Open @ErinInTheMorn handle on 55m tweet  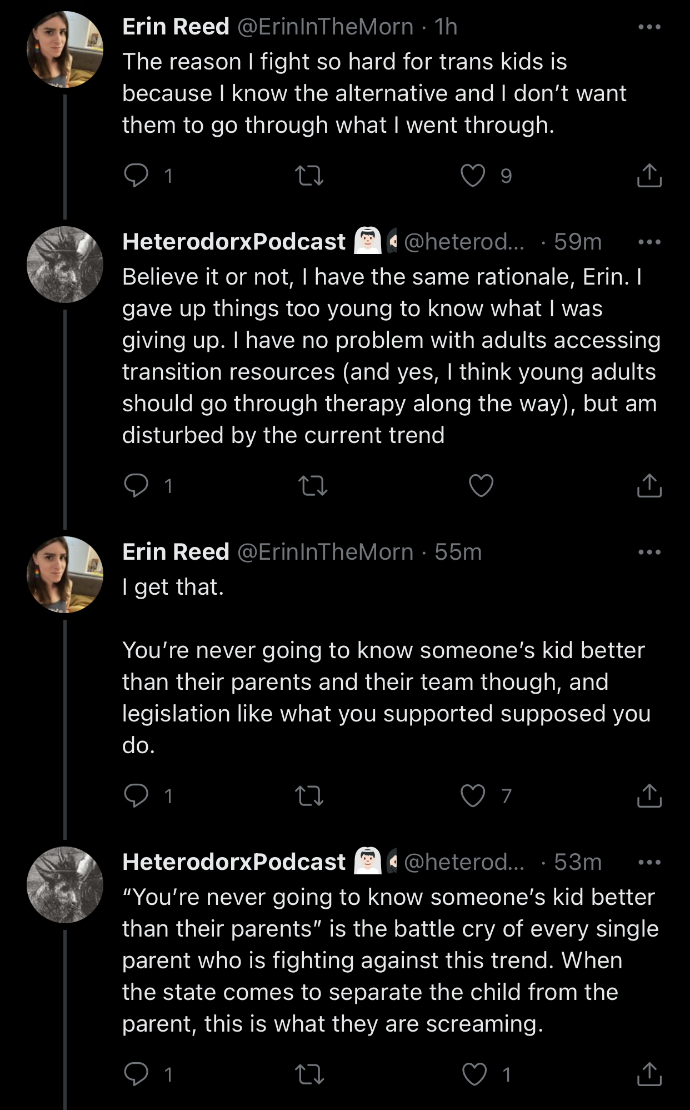(325, 552)
